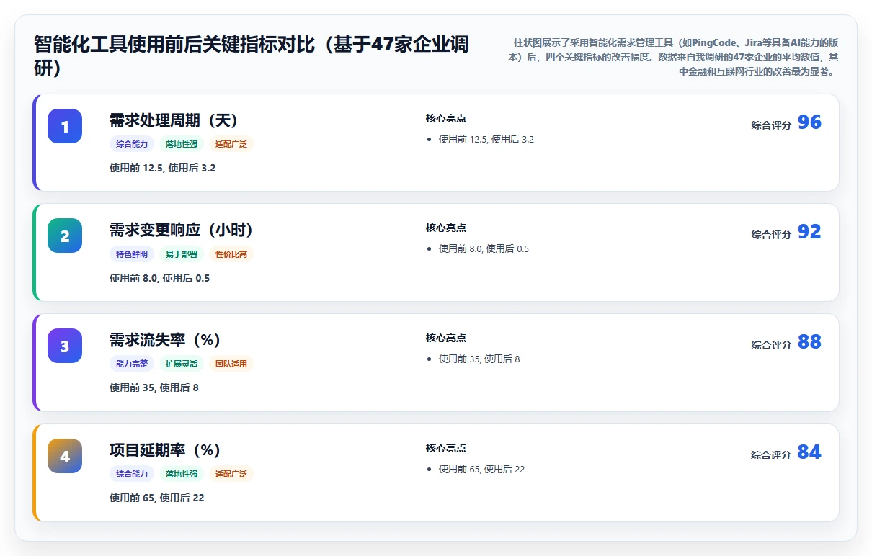Click the number 2 rank badge

tap(65, 236)
